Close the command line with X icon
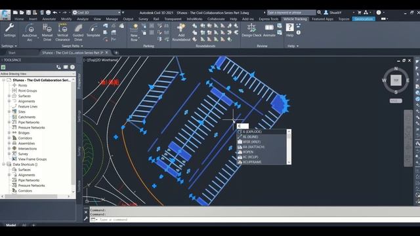 click(86, 212)
